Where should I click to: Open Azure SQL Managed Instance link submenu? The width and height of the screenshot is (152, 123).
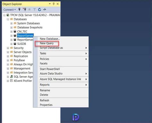tap(61, 79)
